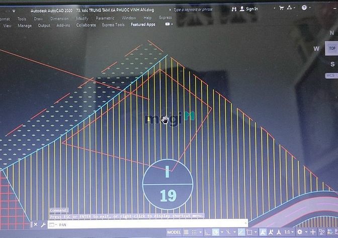
Task: Toggle polar tracking in status bar
Action: [216, 232]
